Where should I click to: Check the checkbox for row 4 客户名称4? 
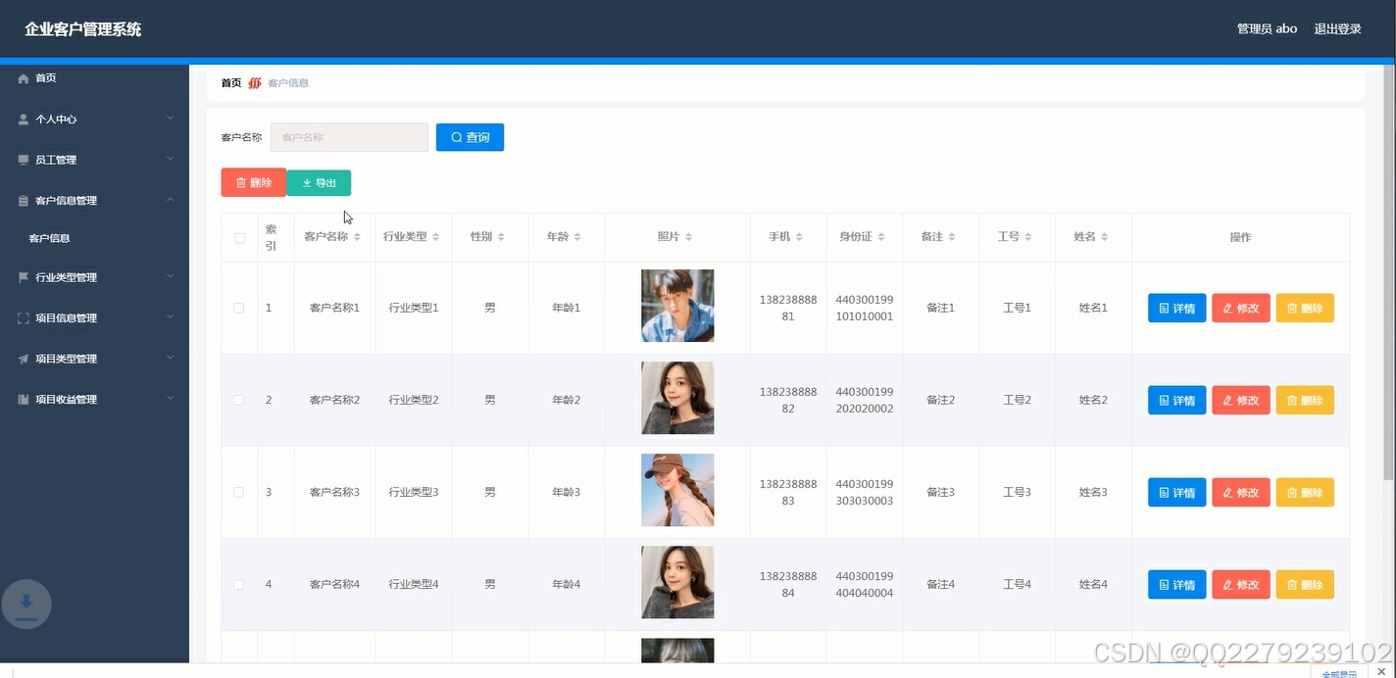238,583
